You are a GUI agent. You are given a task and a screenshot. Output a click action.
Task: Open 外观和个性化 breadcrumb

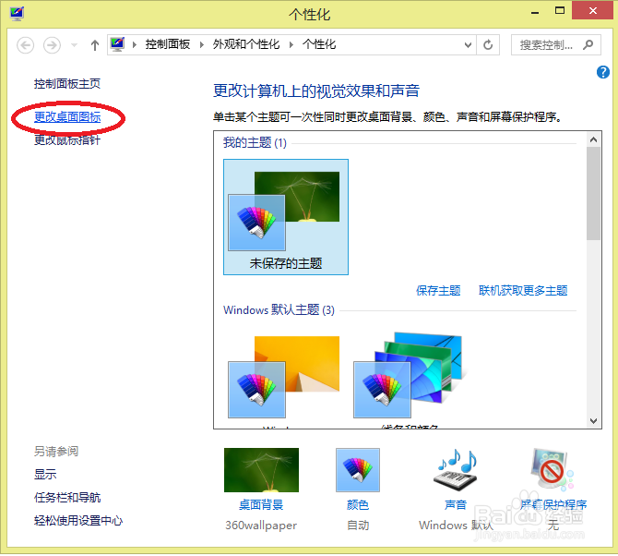click(x=246, y=44)
